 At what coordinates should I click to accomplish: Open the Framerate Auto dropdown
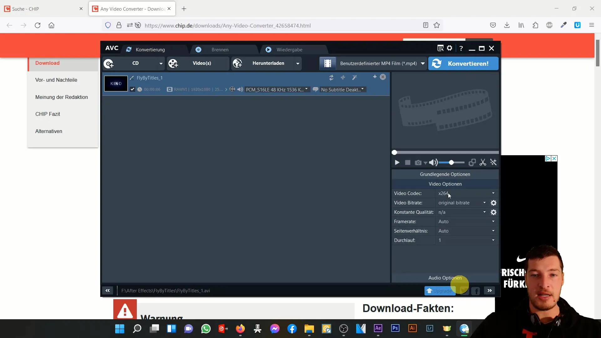click(493, 222)
